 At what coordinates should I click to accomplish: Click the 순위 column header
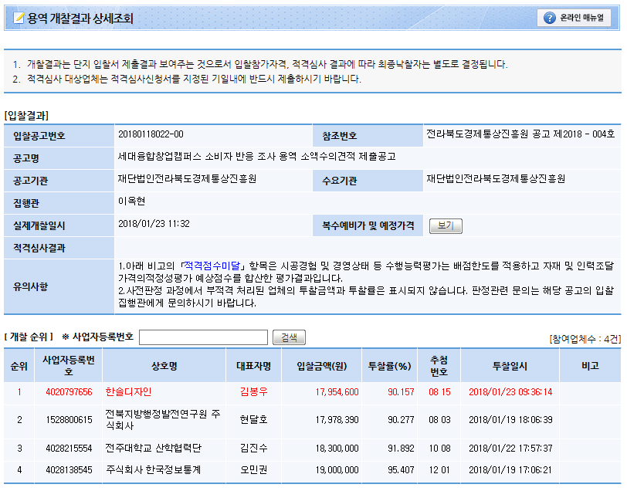19,366
